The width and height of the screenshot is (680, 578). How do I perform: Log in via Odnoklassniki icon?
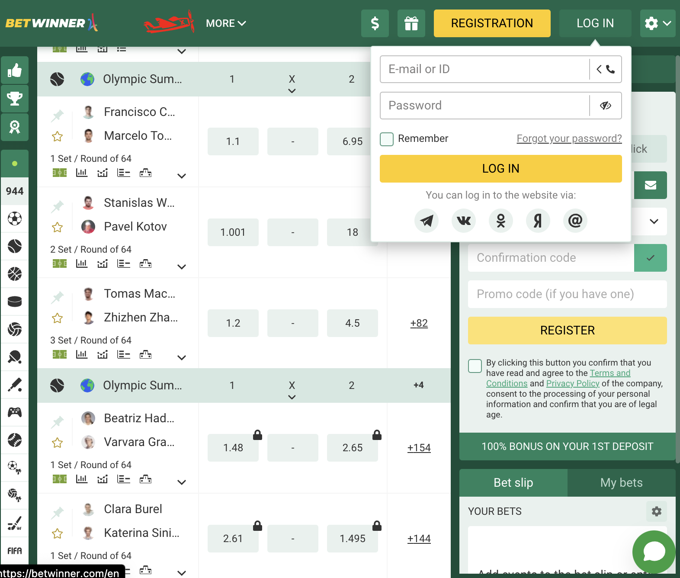[501, 221]
